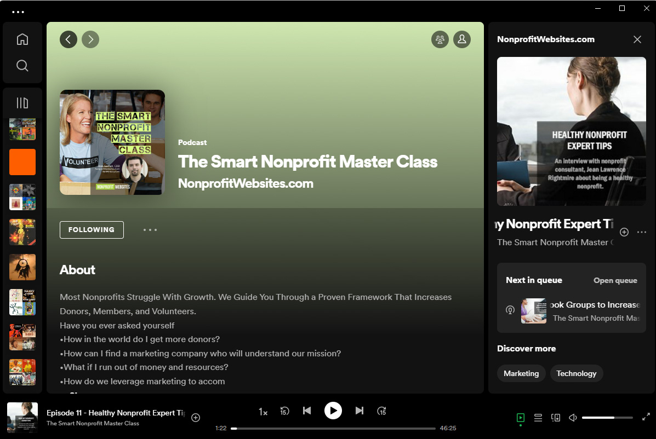Go to Spotify Home
The width and height of the screenshot is (656, 439).
point(22,39)
